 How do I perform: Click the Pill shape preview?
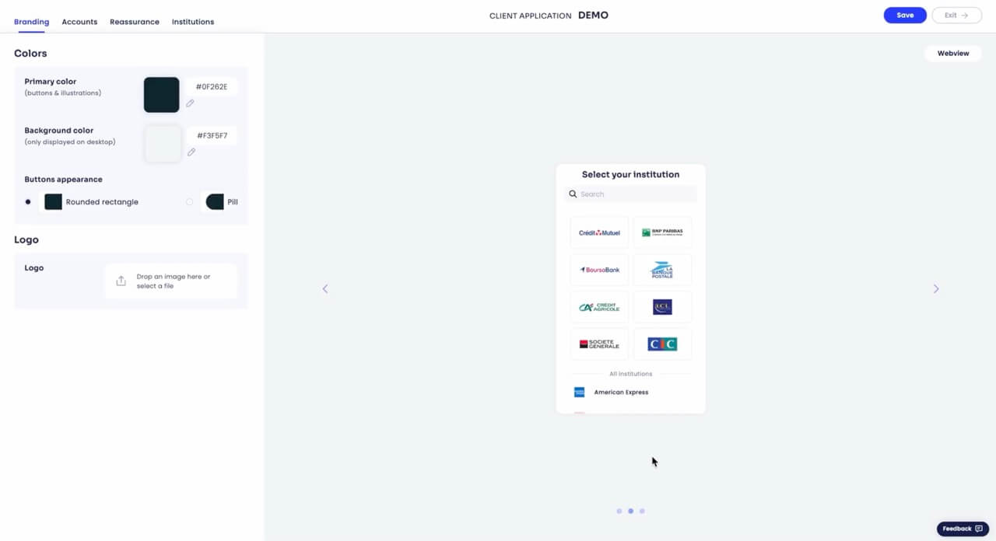point(215,202)
